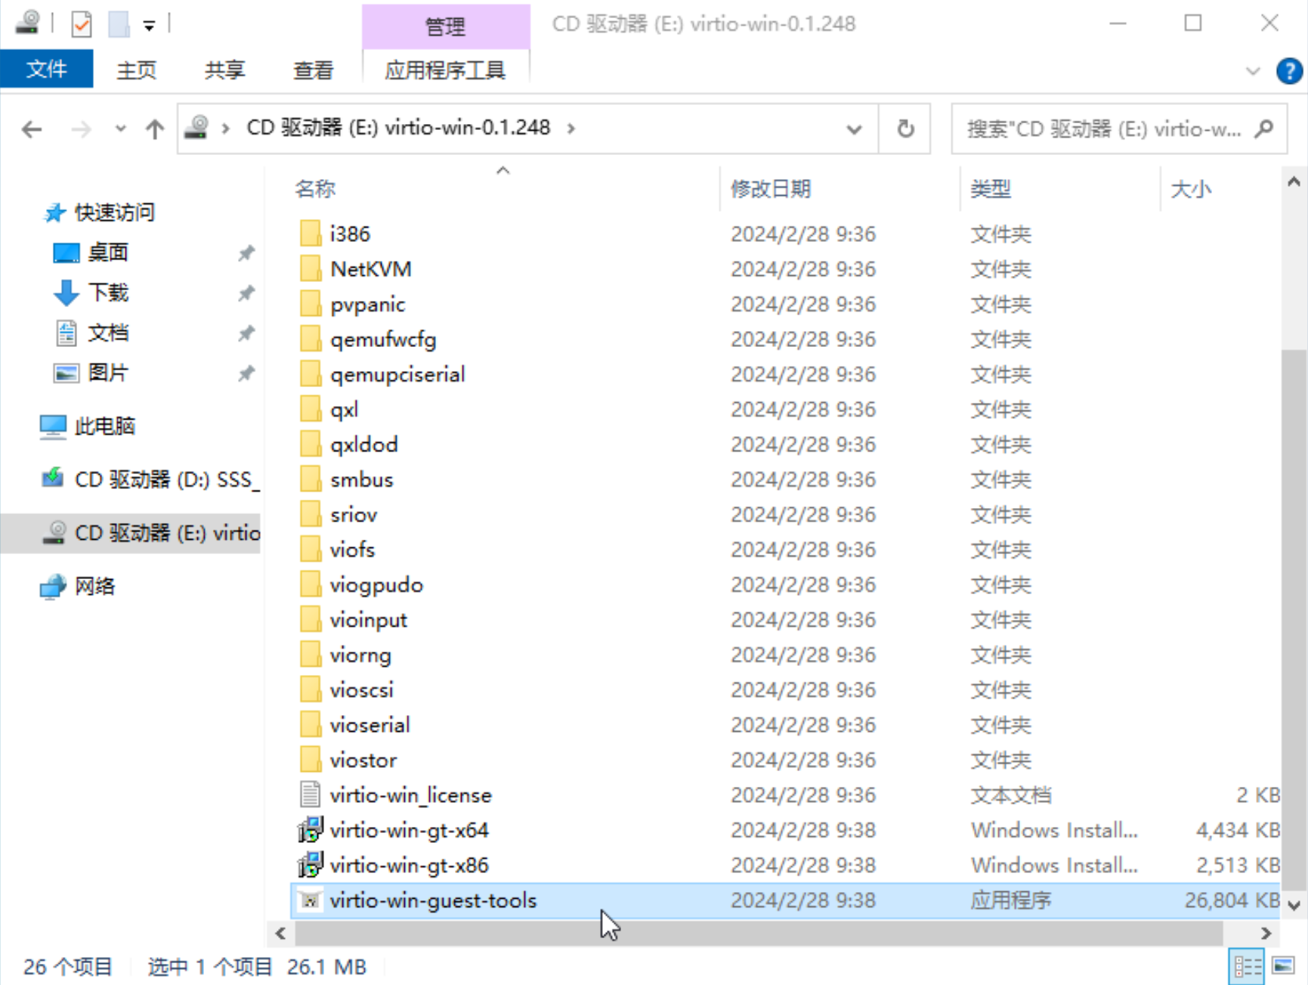1308x985 pixels.
Task: Select the qemupciserial folder
Action: click(397, 375)
